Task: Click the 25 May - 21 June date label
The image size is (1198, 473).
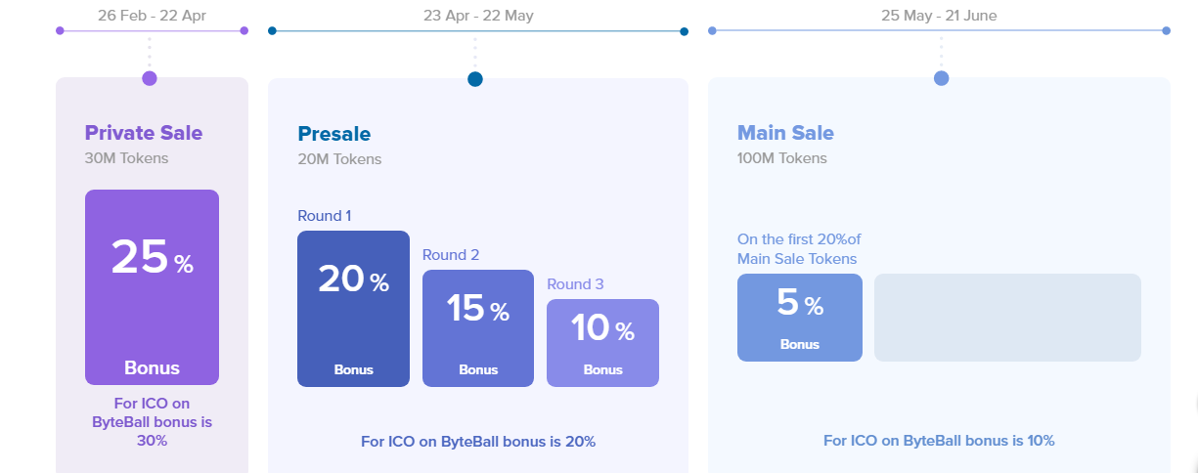Action: [939, 16]
